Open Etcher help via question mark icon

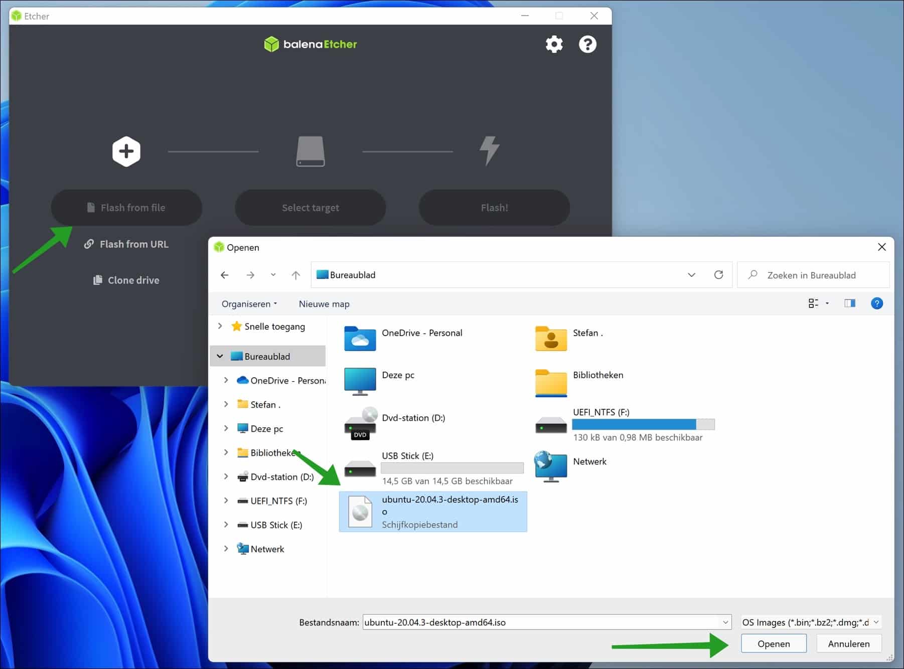click(587, 44)
